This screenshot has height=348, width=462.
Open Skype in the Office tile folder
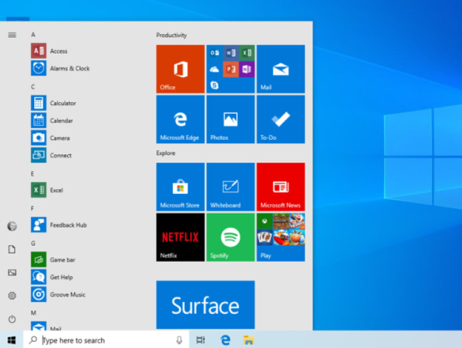pos(214,85)
